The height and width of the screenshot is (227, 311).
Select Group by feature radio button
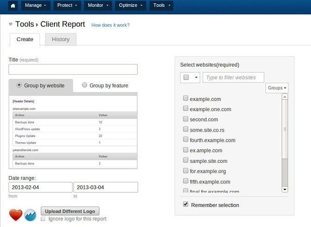pos(84,85)
